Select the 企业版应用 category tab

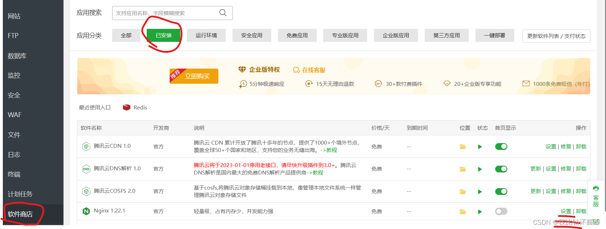(x=396, y=35)
